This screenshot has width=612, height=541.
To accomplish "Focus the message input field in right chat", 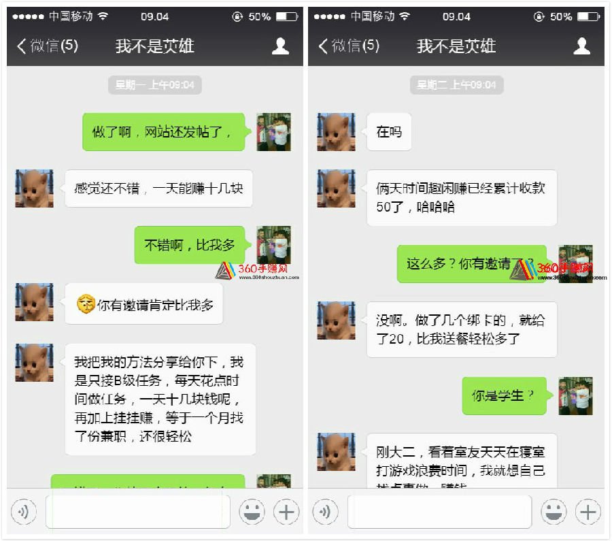I will (439, 512).
